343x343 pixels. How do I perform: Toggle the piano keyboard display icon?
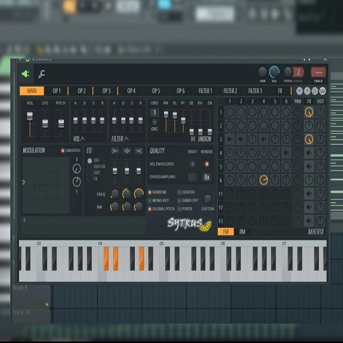(322, 91)
